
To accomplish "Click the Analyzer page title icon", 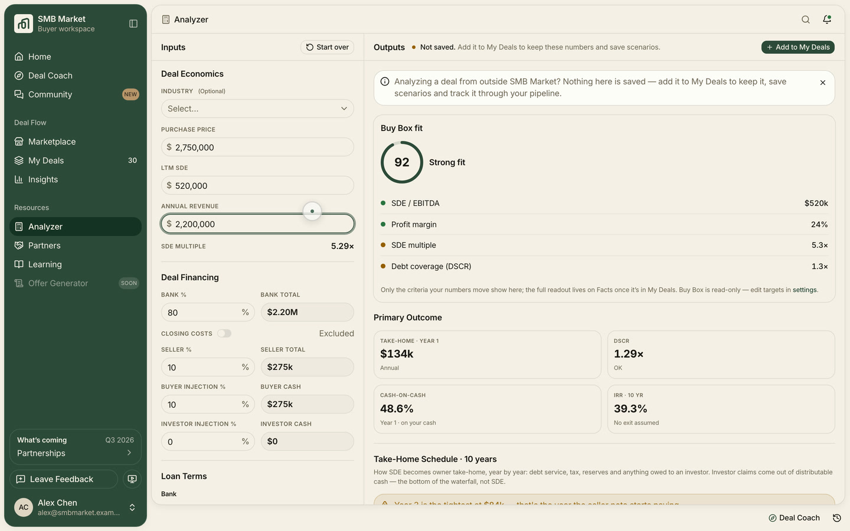I will coord(166,19).
